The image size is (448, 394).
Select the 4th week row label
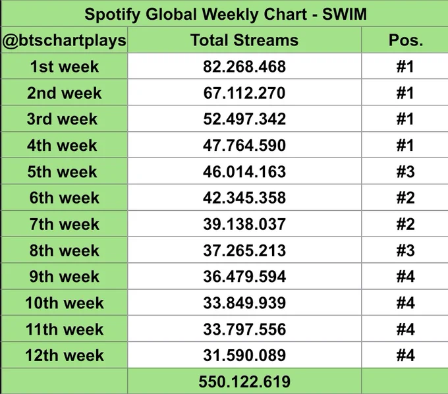(x=65, y=145)
